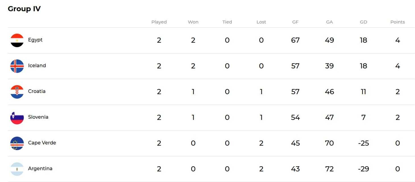The height and width of the screenshot is (182, 415).
Task: Click the Group IV heading
Action: pyautogui.click(x=24, y=9)
